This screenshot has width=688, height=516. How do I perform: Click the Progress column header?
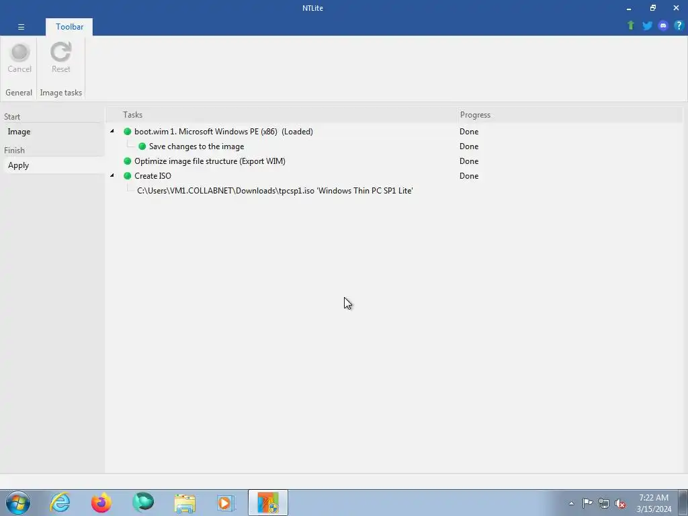(475, 115)
